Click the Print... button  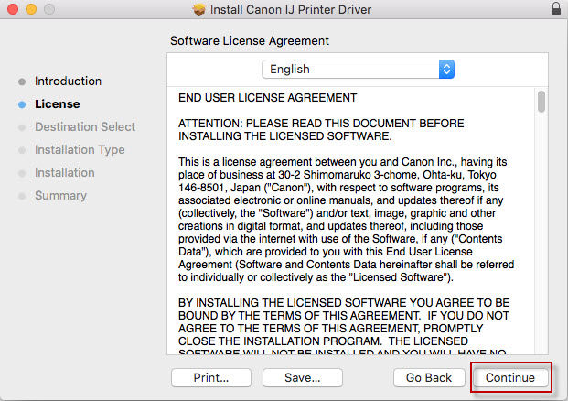pyautogui.click(x=211, y=377)
